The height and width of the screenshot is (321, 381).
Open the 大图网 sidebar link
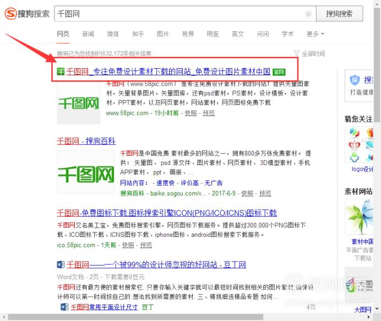[363, 309]
